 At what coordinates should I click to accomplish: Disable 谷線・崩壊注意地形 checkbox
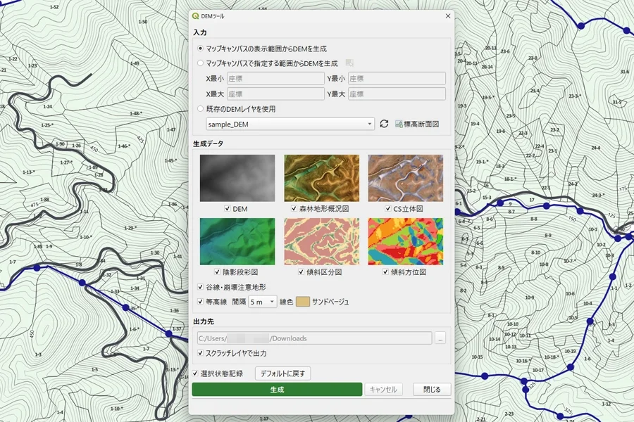point(200,287)
